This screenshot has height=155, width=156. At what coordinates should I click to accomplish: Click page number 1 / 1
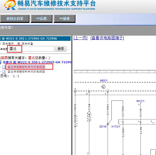coord(16,76)
